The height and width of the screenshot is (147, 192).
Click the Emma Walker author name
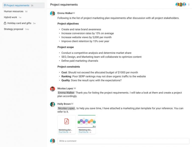point(65,13)
